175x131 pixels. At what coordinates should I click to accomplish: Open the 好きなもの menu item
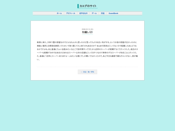83,13
